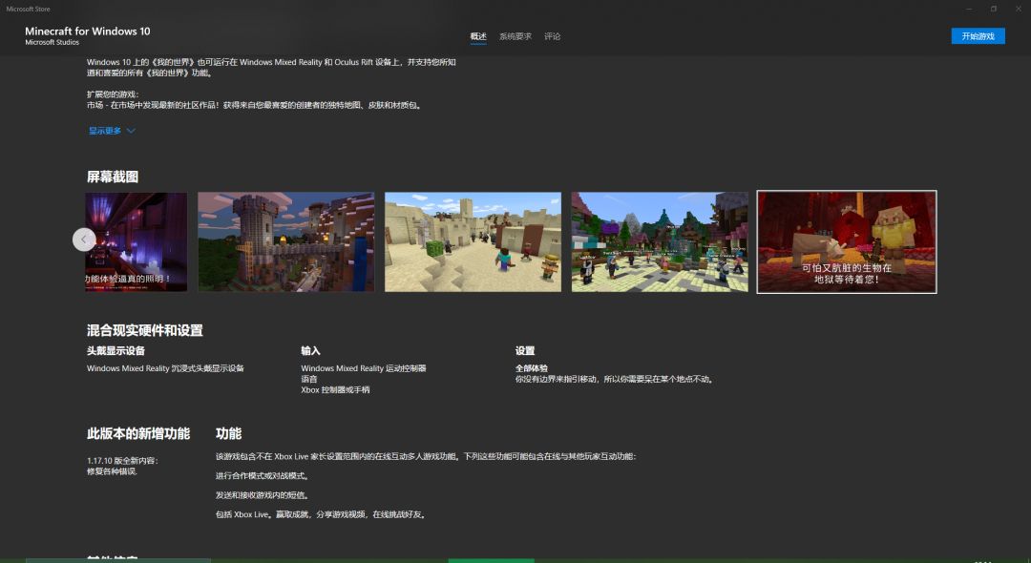Minimize the Microsoft Store window
The image size is (1031, 563).
point(969,9)
